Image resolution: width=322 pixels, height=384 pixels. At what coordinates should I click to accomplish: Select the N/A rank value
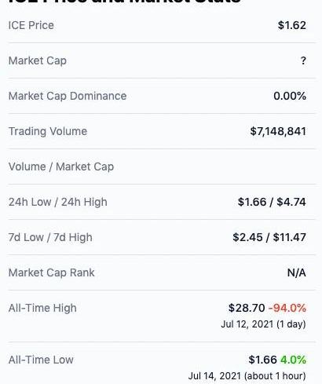click(297, 272)
